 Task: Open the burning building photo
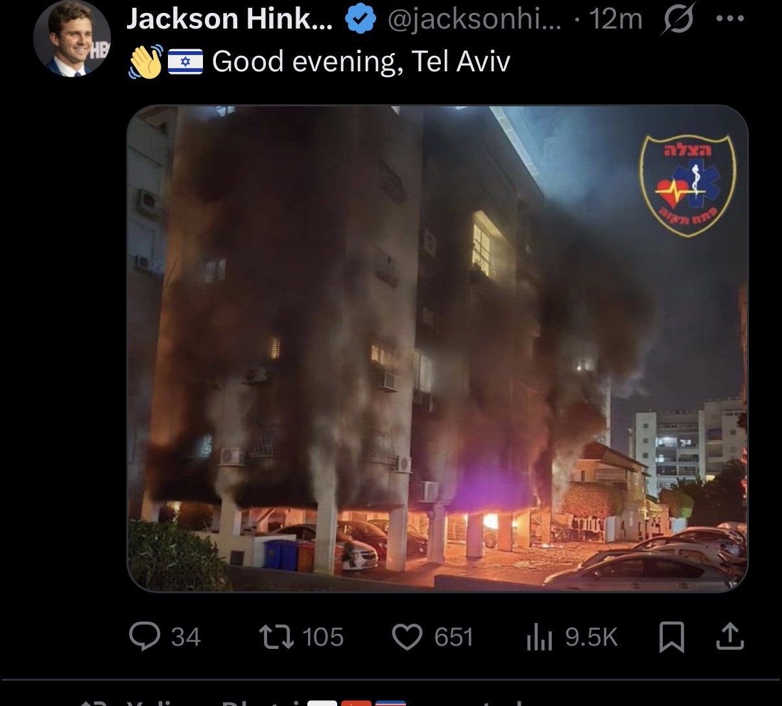coord(437,348)
